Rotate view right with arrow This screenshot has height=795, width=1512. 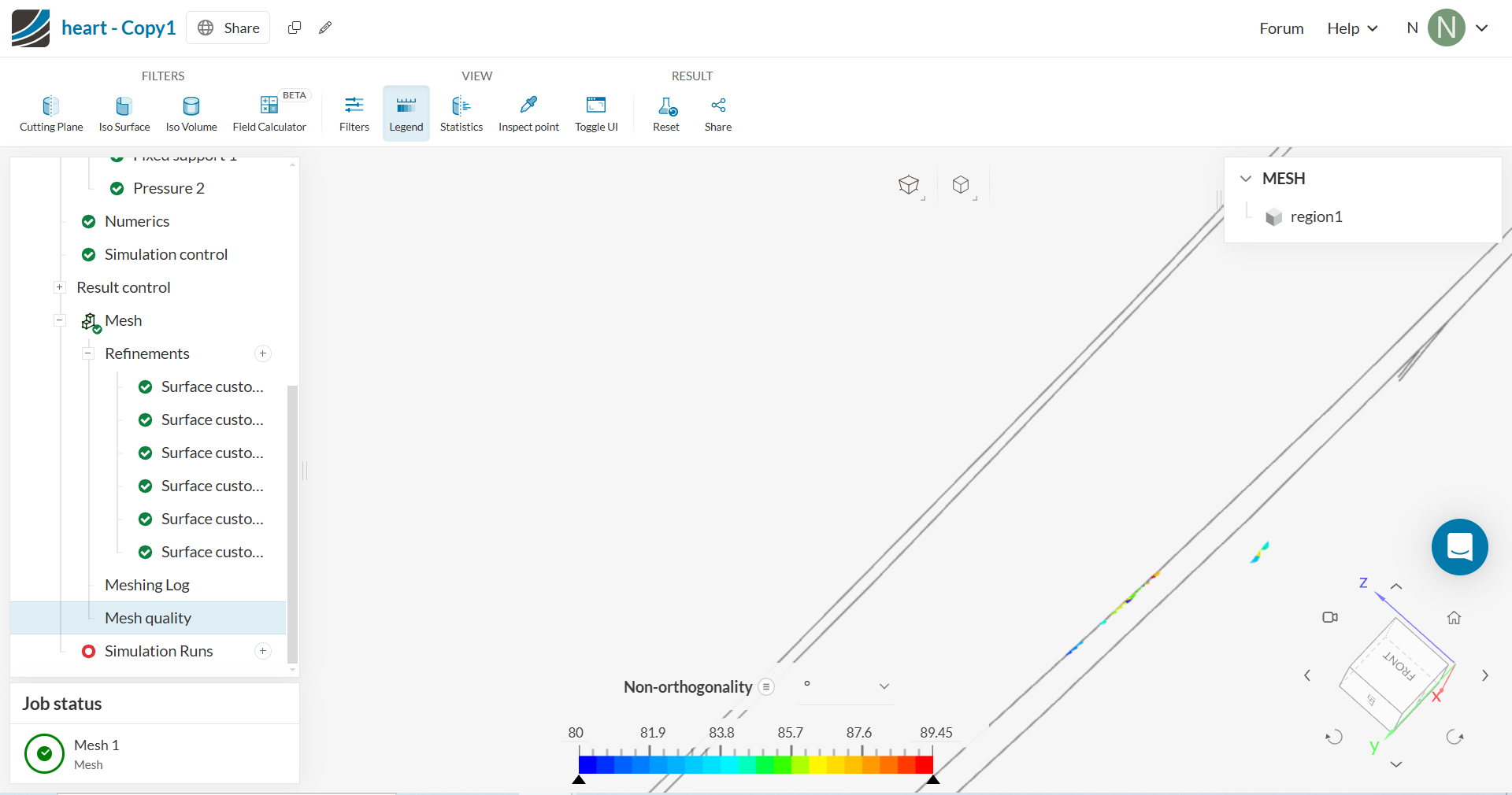[1485, 675]
